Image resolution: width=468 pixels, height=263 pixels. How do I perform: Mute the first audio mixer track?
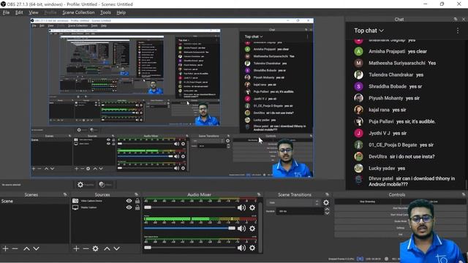coord(241,207)
